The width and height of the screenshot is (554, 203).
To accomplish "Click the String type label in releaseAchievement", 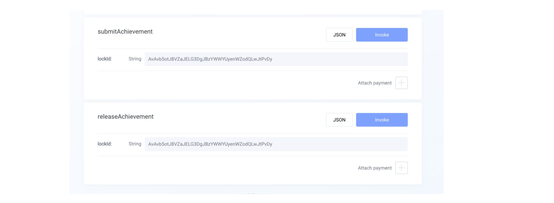I will tap(135, 144).
